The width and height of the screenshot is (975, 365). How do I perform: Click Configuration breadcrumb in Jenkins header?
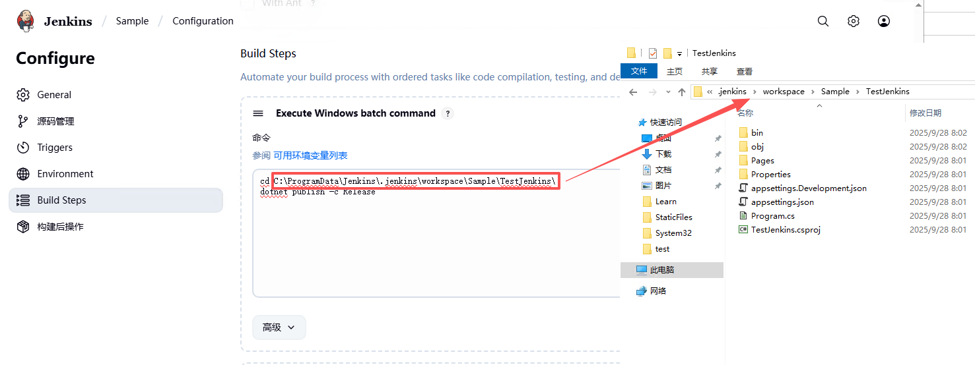point(203,21)
